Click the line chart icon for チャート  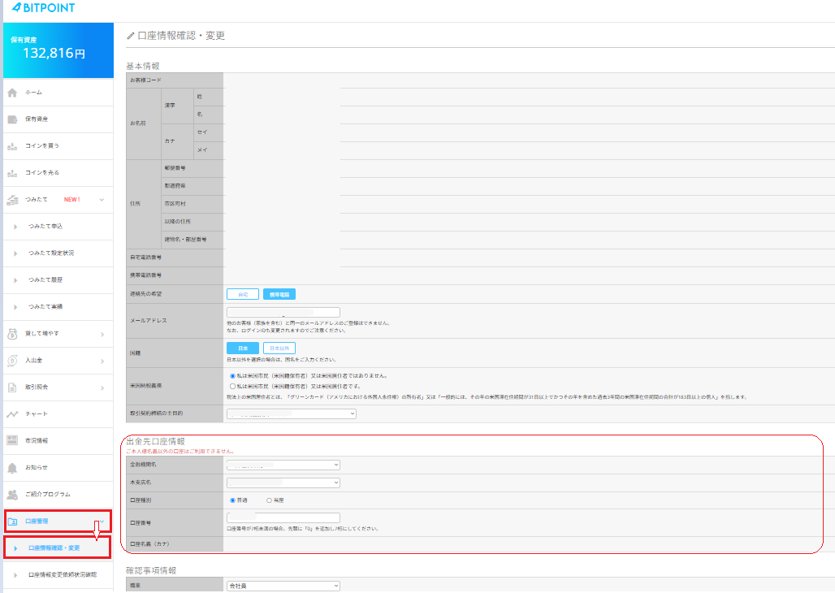pyautogui.click(x=12, y=414)
